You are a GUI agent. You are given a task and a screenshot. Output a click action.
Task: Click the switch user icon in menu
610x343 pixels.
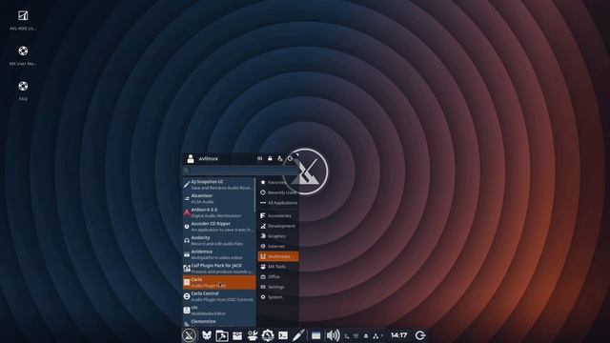point(279,158)
